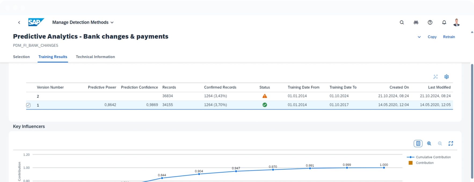Open table settings gear icon
Screen dimensions: 474x182
pos(446,77)
